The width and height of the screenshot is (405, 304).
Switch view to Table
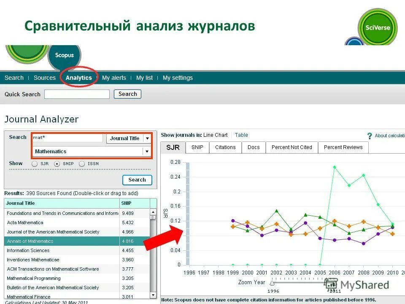pyautogui.click(x=241, y=135)
